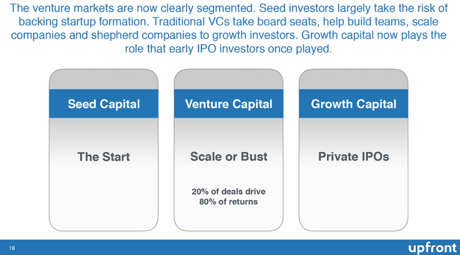Click the headline line mentioning growth investors
Screen dimensions: 460x255
tap(229, 35)
